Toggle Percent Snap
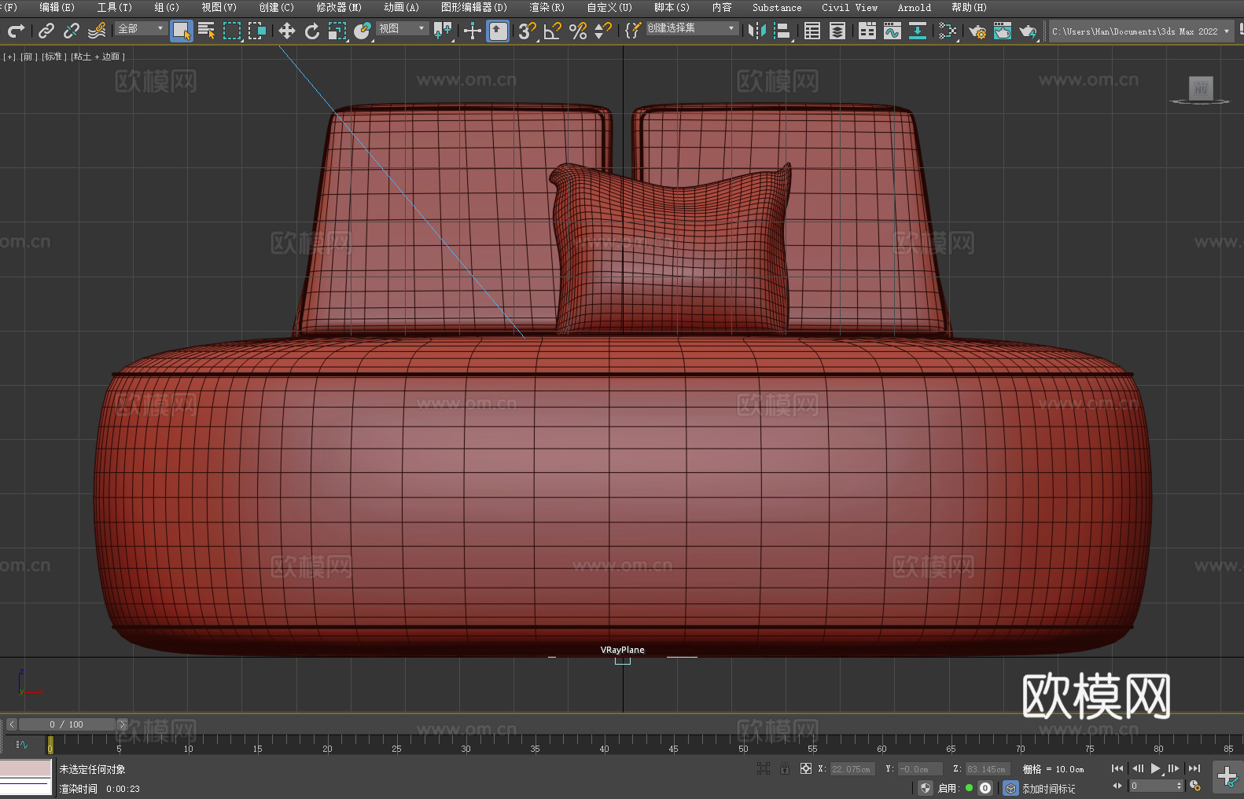Viewport: 1244px width, 799px height. 578,31
